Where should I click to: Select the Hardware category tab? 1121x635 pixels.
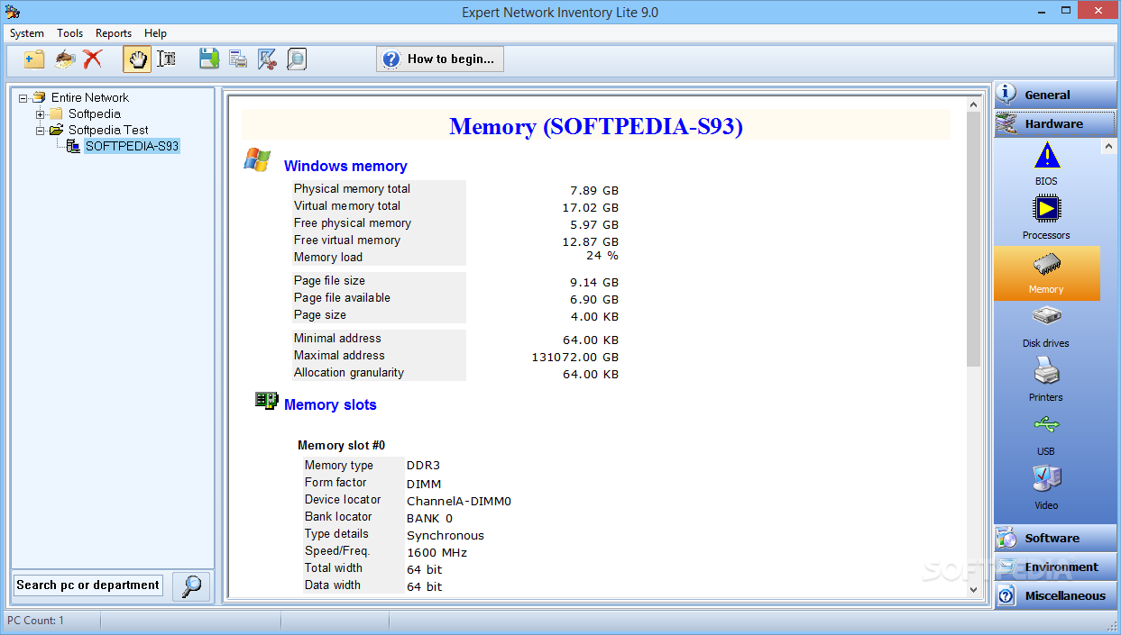[x=1056, y=123]
